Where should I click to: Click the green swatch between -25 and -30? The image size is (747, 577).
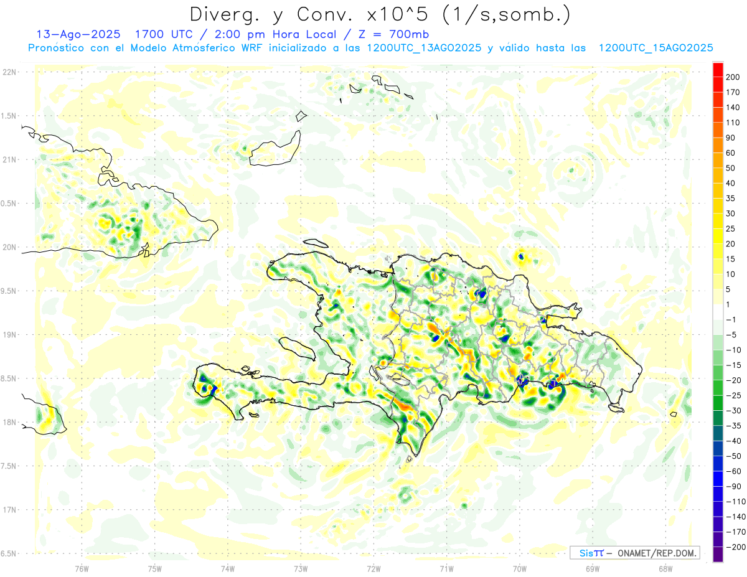718,403
